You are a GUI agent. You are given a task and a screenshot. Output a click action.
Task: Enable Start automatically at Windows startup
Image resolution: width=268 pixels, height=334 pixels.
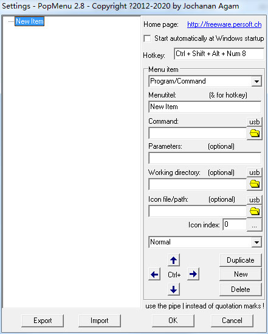tap(147, 39)
